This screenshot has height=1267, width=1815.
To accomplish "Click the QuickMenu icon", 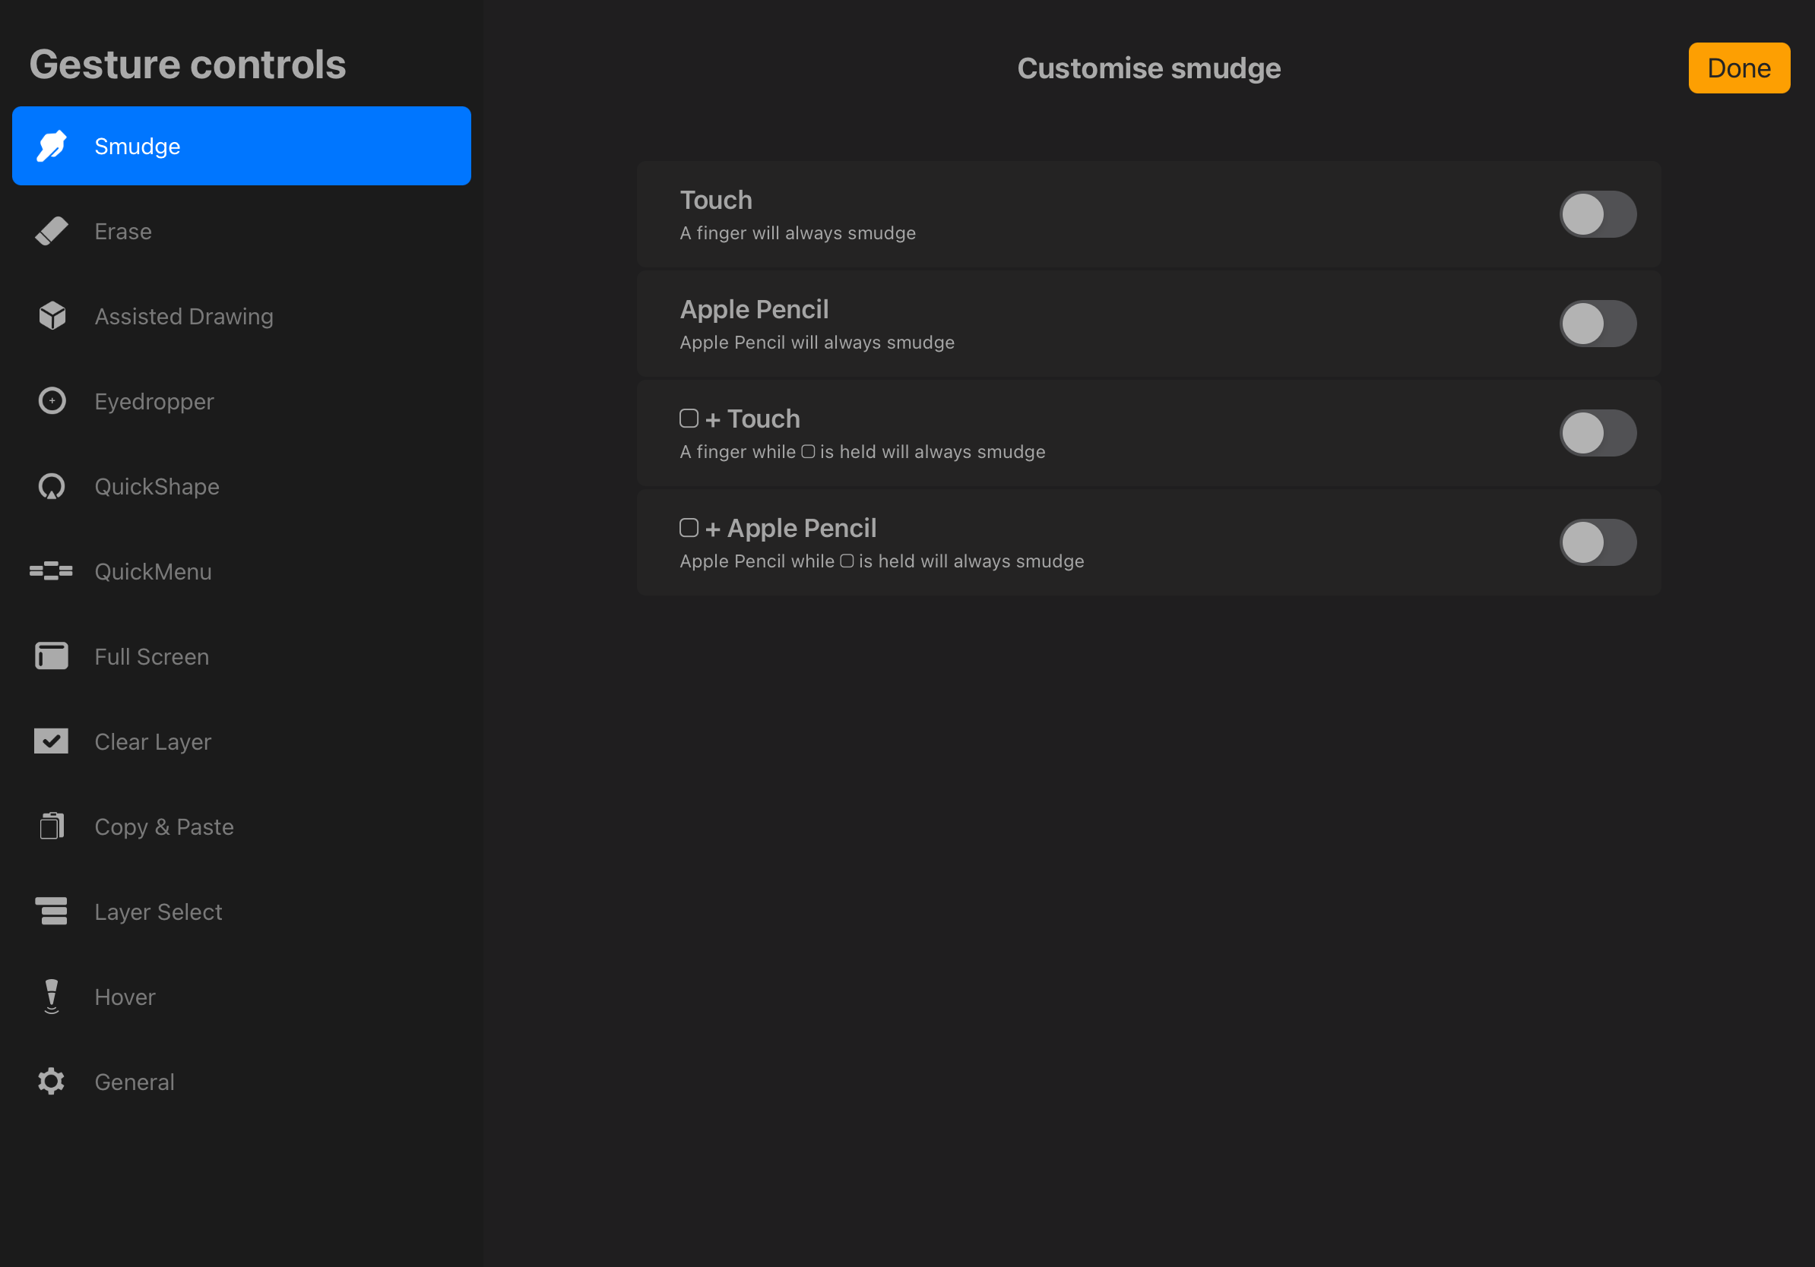I will [x=52, y=571].
